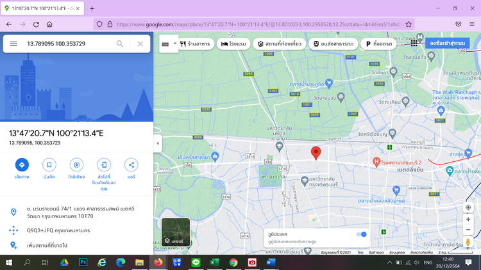Select the Hotels (โรงแรม) filter chip
The width and height of the screenshot is (481, 270).
coord(233,44)
